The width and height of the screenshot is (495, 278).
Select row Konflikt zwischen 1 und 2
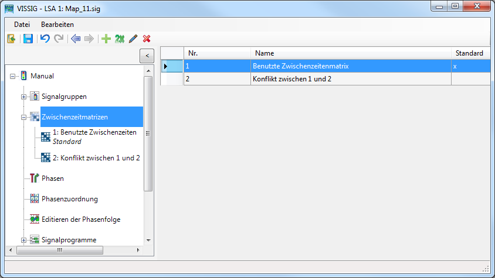291,78
